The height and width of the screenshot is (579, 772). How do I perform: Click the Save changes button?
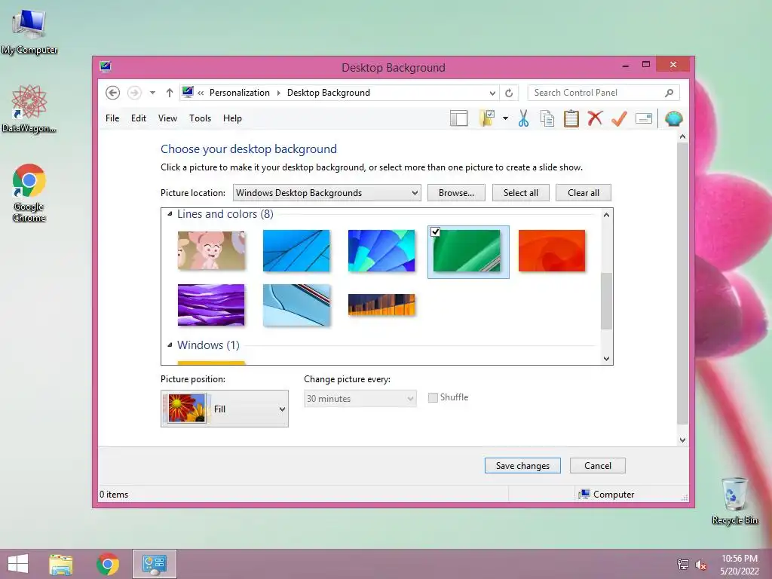coord(523,466)
